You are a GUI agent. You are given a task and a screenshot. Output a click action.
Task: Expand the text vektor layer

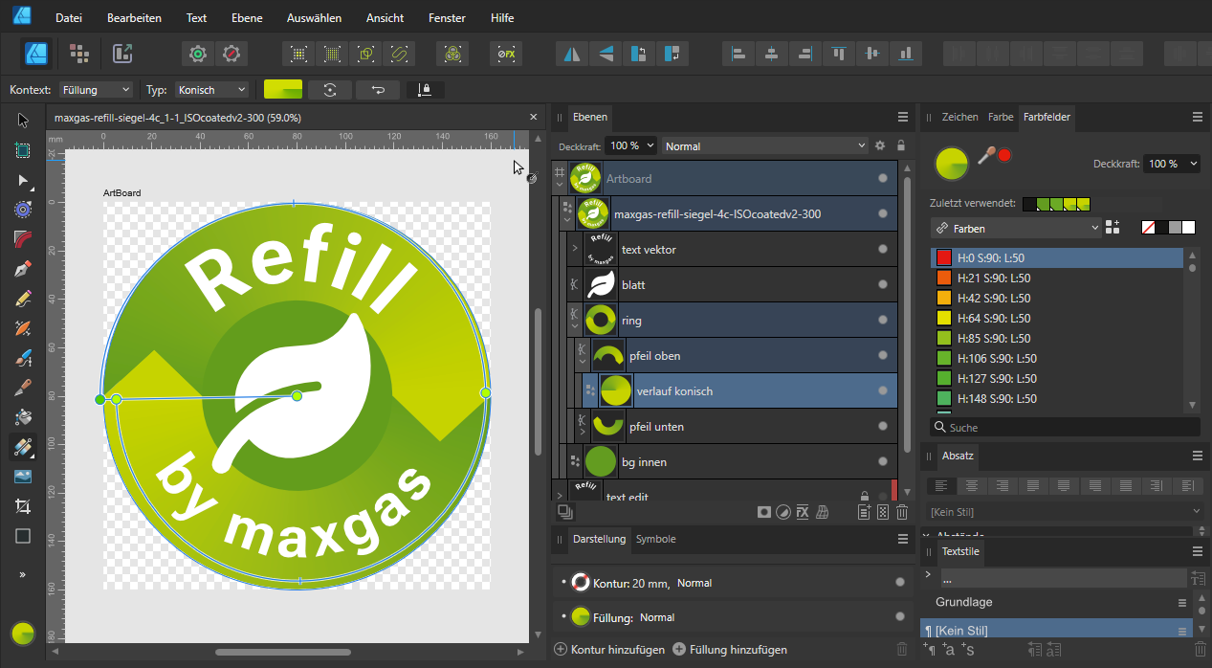click(x=575, y=250)
